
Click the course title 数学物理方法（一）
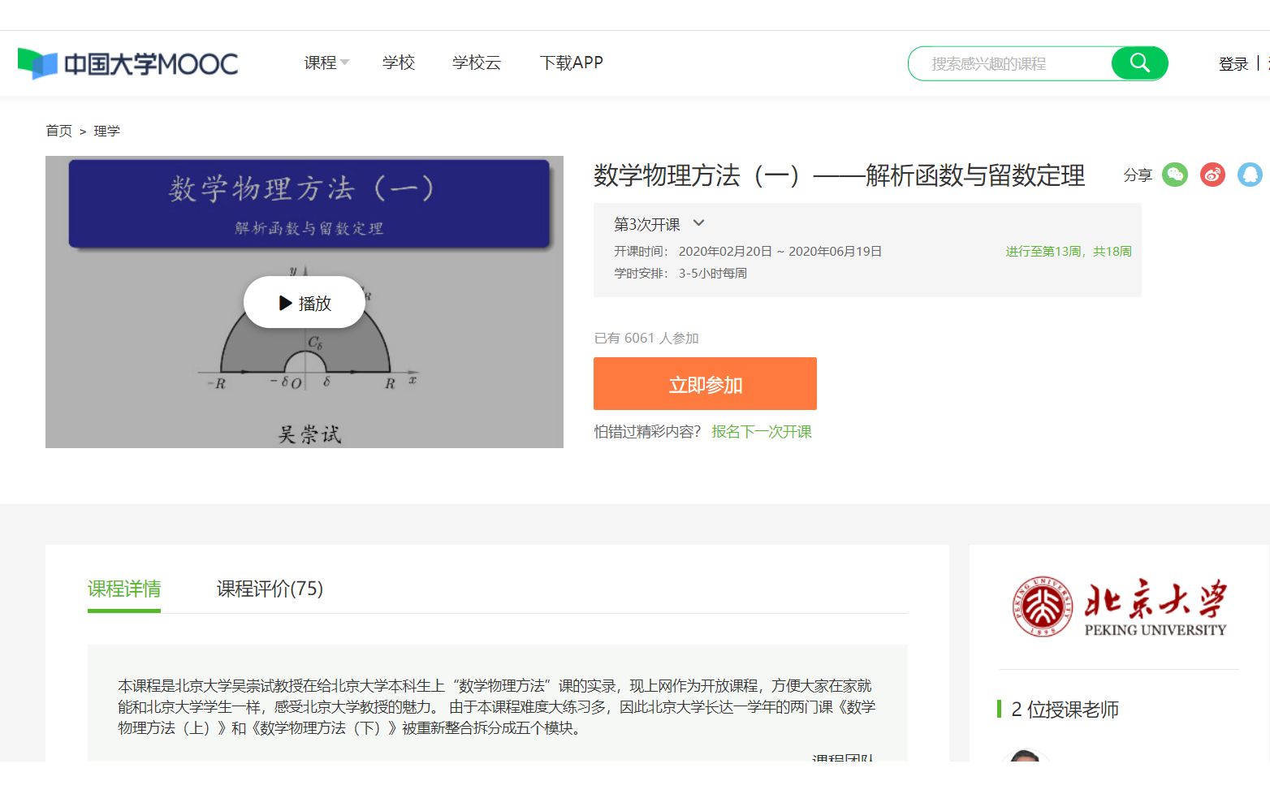839,175
